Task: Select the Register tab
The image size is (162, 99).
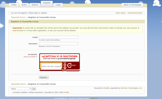Action: coord(47,4)
